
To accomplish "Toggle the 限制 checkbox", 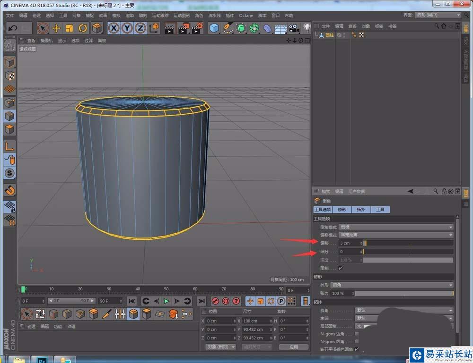I will 340,268.
